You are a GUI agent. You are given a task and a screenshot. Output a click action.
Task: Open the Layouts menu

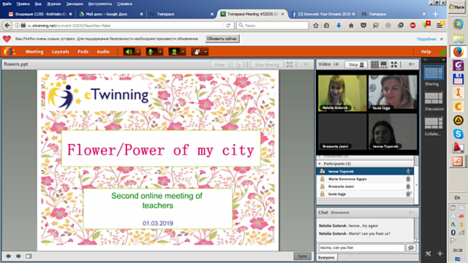(x=60, y=52)
